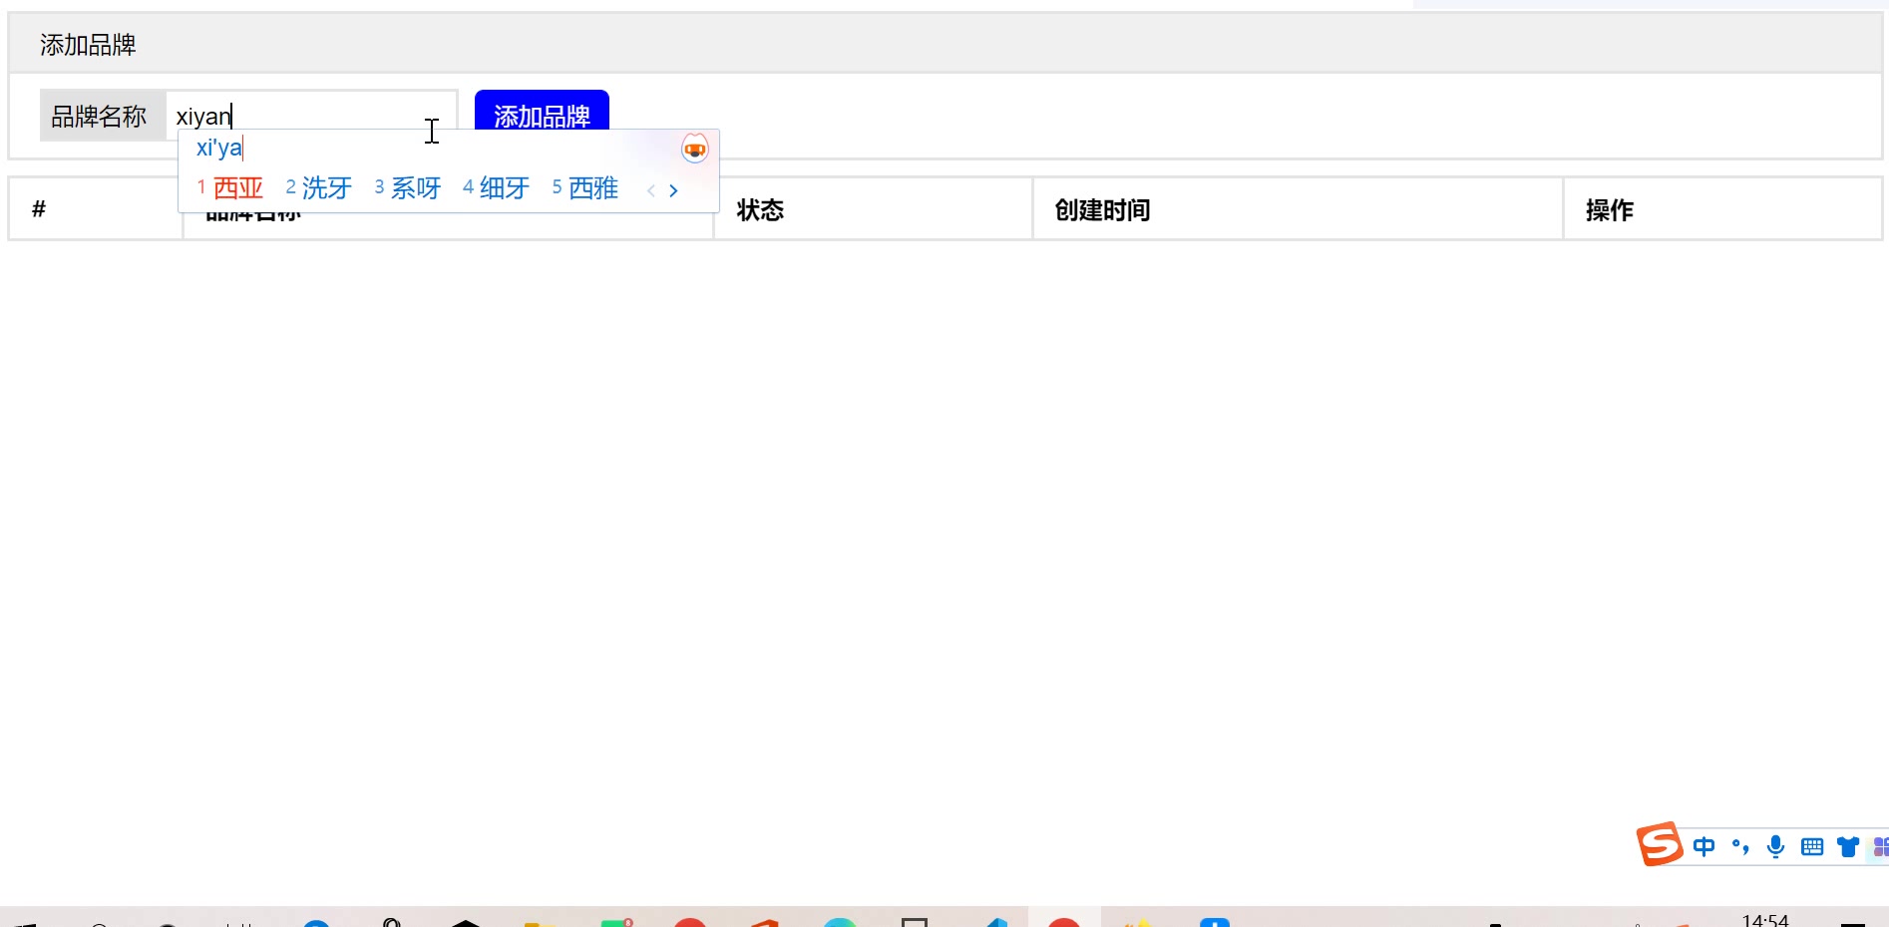The image size is (1889, 927).
Task: Toggle Chinese/English mode on IME bar
Action: tap(1703, 846)
